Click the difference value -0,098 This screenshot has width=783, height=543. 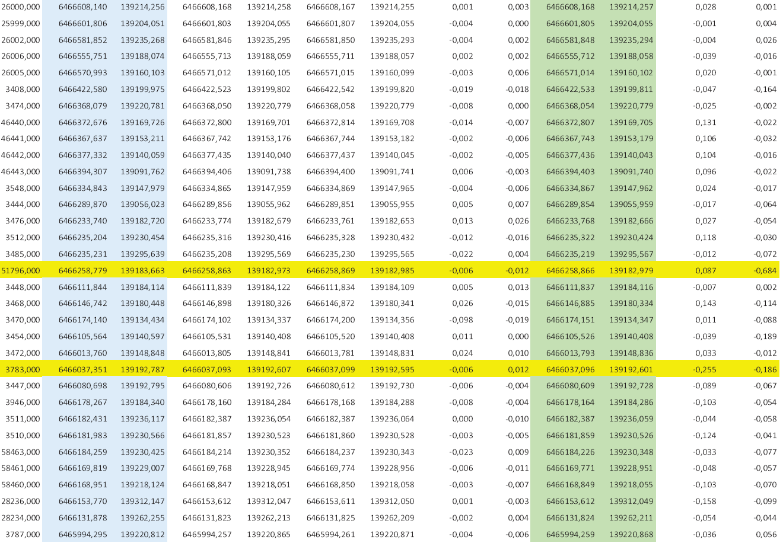[461, 320]
